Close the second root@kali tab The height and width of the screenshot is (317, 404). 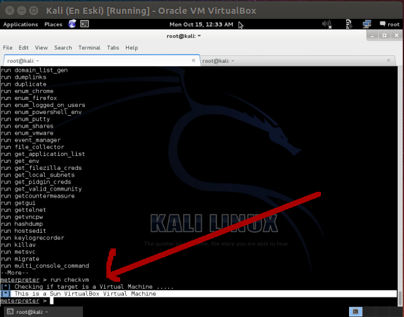tap(388, 60)
